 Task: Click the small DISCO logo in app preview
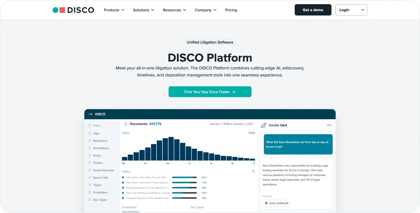[x=97, y=114]
